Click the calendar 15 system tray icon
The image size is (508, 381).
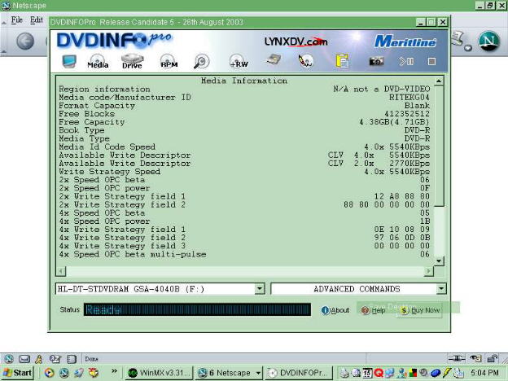pos(367,373)
